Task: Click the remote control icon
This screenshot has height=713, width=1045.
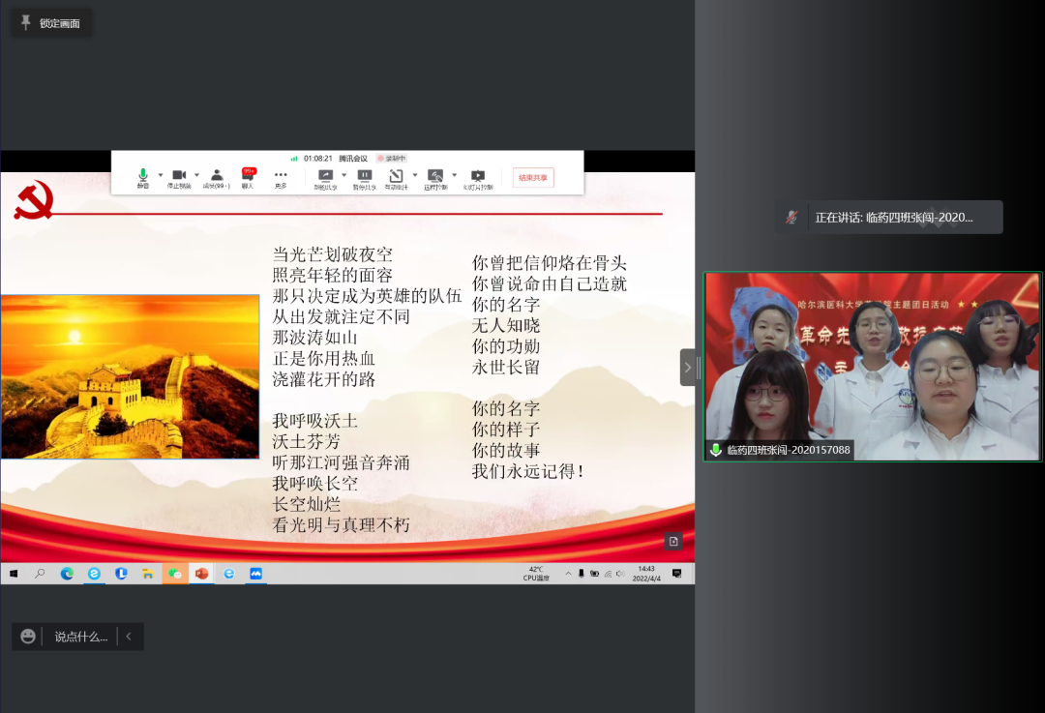Action: 435,176
